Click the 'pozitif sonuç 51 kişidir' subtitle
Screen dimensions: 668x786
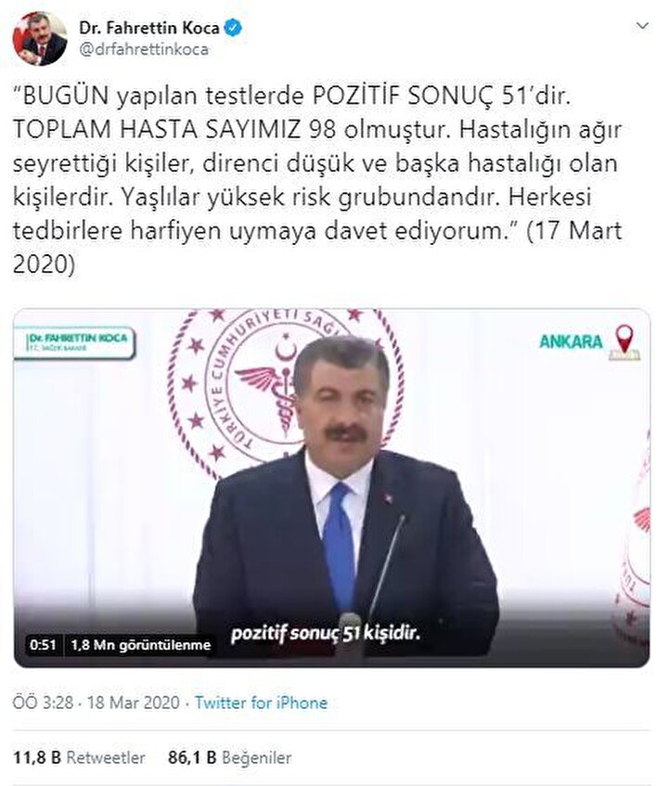pyautogui.click(x=325, y=634)
